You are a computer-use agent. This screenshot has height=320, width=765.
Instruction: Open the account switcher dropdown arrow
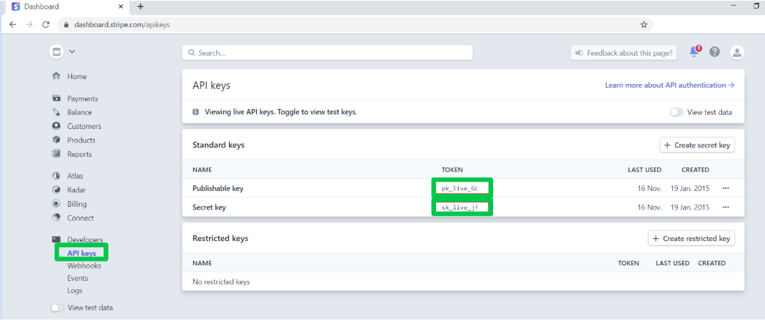(72, 51)
